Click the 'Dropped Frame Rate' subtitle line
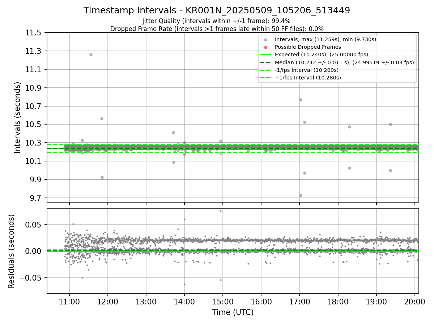 [x=217, y=29]
